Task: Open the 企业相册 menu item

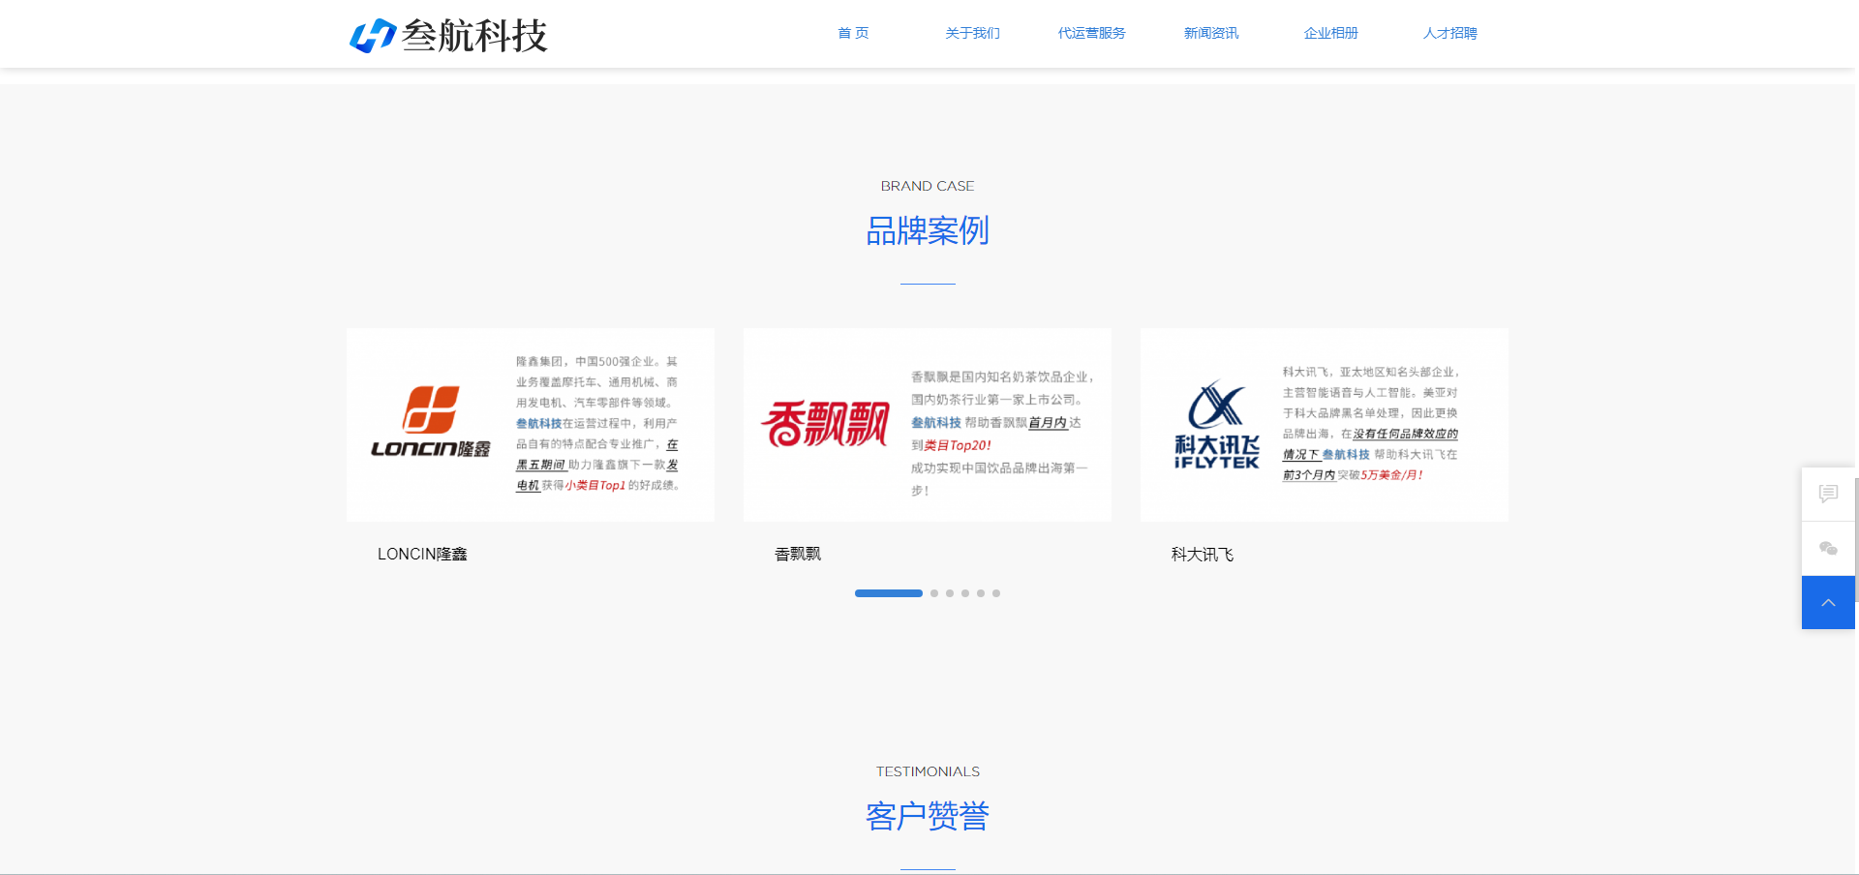Action: (x=1330, y=33)
